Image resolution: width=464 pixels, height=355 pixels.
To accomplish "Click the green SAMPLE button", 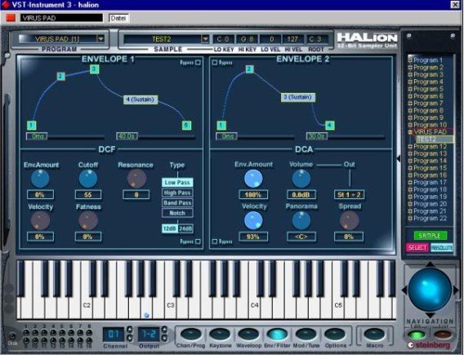I will tap(430, 236).
